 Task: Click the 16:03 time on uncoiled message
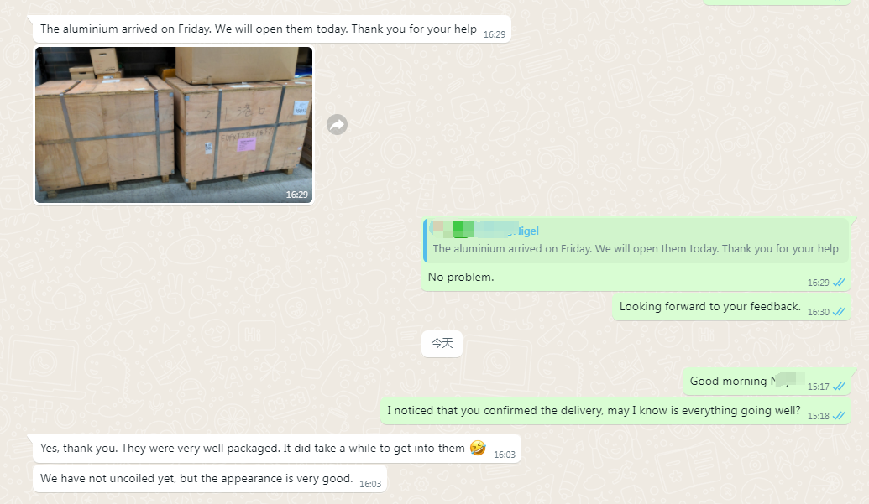click(x=370, y=484)
